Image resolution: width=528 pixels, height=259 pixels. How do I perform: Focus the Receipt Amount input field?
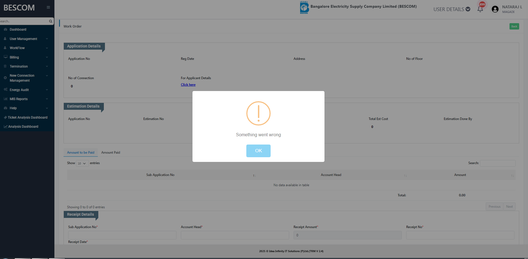pos(347,235)
